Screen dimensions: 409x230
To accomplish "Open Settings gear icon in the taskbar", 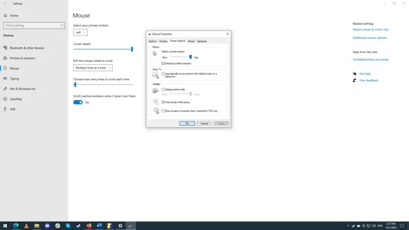I will 120,226.
